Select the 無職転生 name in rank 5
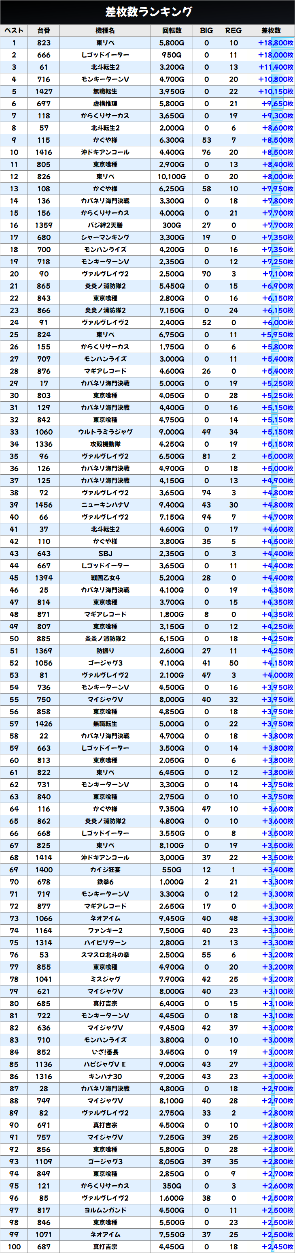This screenshot has width=295, height=1253. [x=105, y=92]
